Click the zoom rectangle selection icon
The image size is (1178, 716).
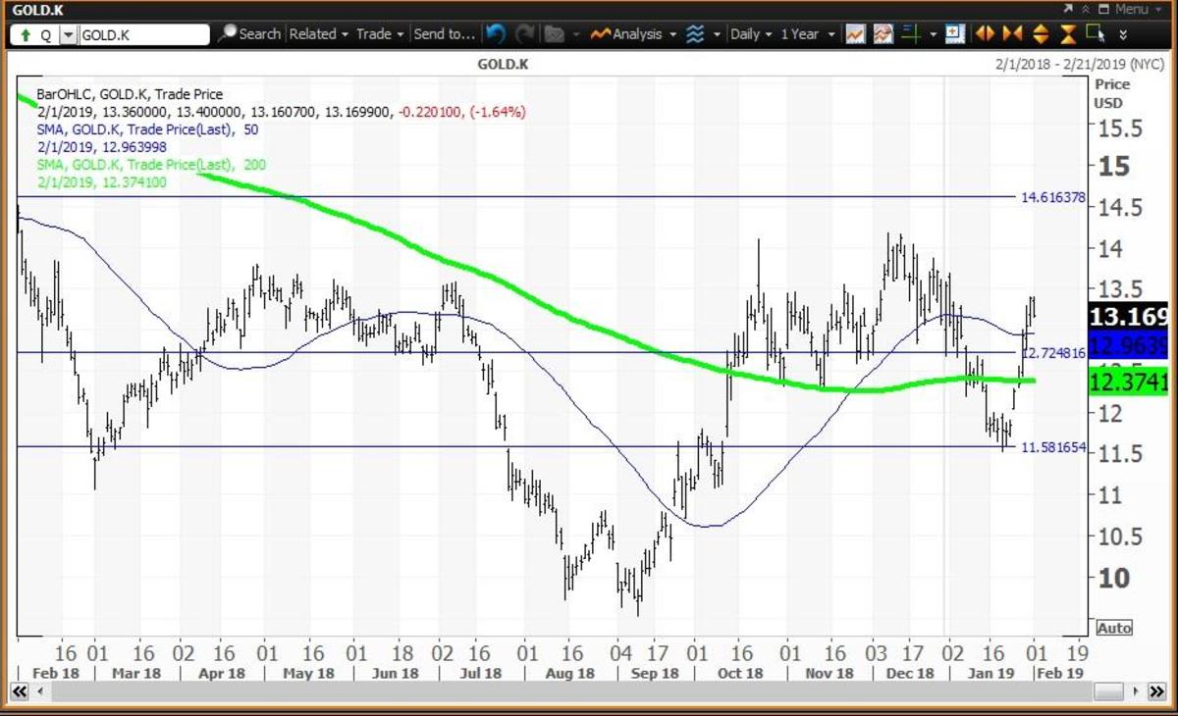click(x=1096, y=34)
